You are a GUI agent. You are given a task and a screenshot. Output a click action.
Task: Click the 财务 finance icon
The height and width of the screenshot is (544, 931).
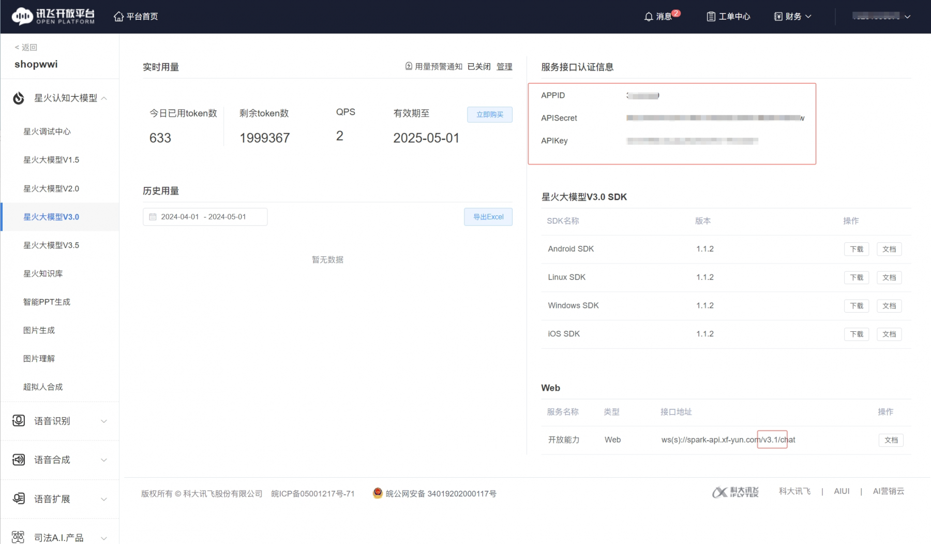778,17
